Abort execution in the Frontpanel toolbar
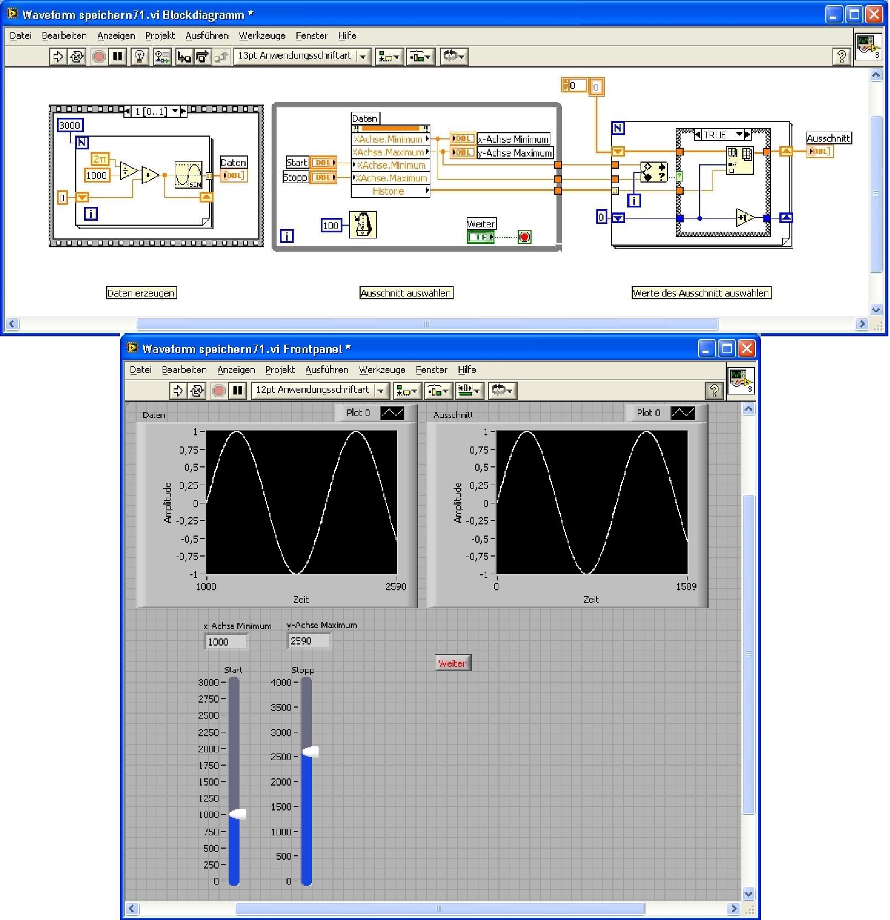Viewport: 890px width, 920px height. tap(219, 391)
